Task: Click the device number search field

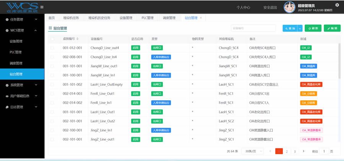Action: (x=253, y=28)
